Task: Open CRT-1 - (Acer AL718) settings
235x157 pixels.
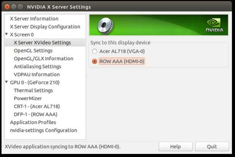Action: pos(37,106)
